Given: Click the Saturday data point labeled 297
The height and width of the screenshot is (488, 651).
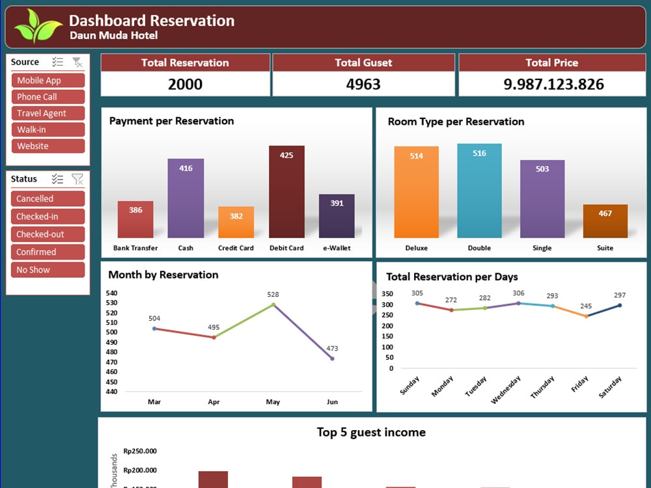Looking at the screenshot, I should coord(620,305).
